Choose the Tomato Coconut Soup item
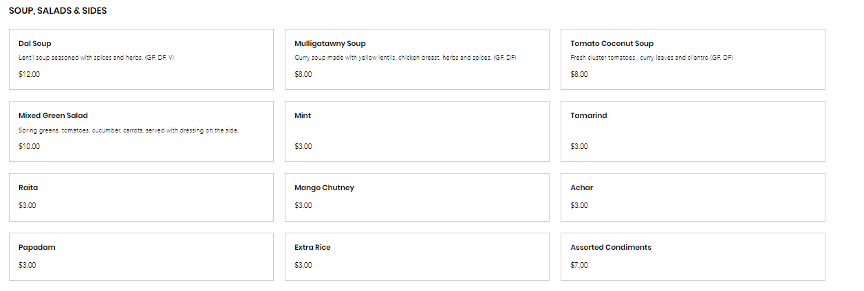The image size is (864, 291). pyautogui.click(x=612, y=43)
